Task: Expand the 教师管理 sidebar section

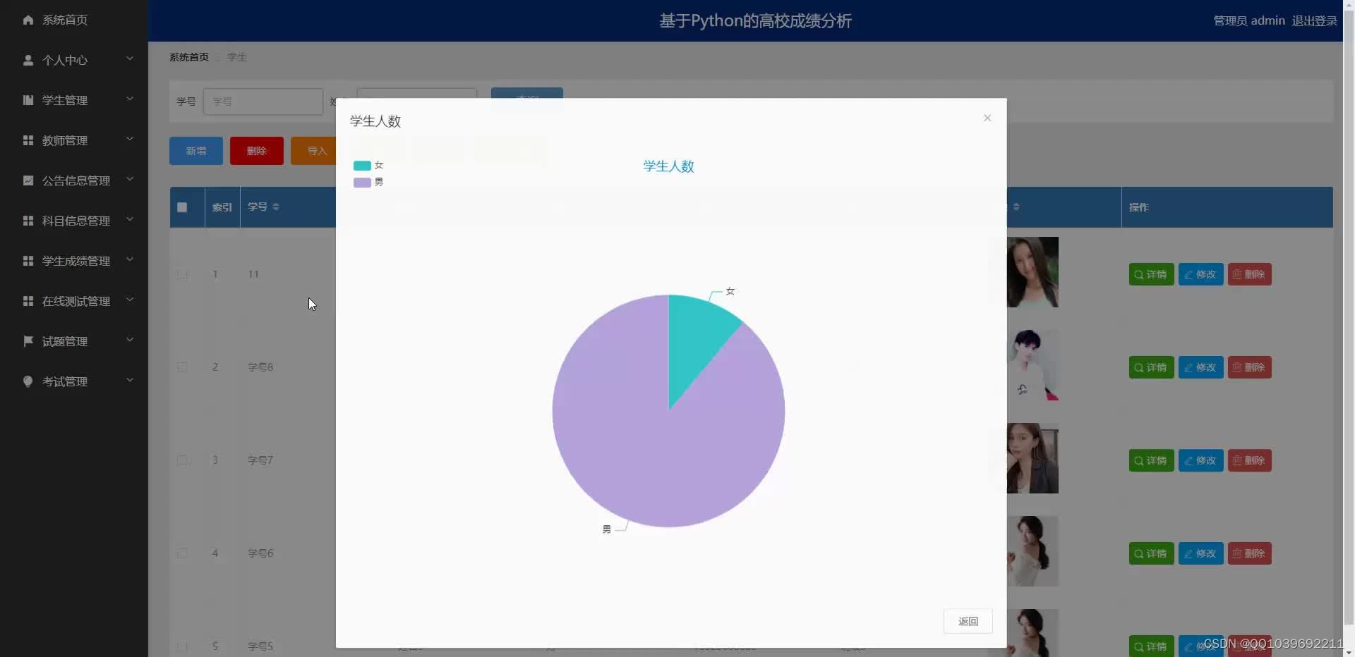Action: [28, 140]
